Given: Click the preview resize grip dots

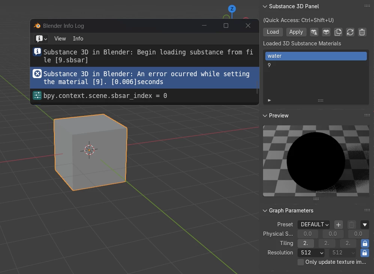Looking at the screenshot, I should tap(316, 199).
